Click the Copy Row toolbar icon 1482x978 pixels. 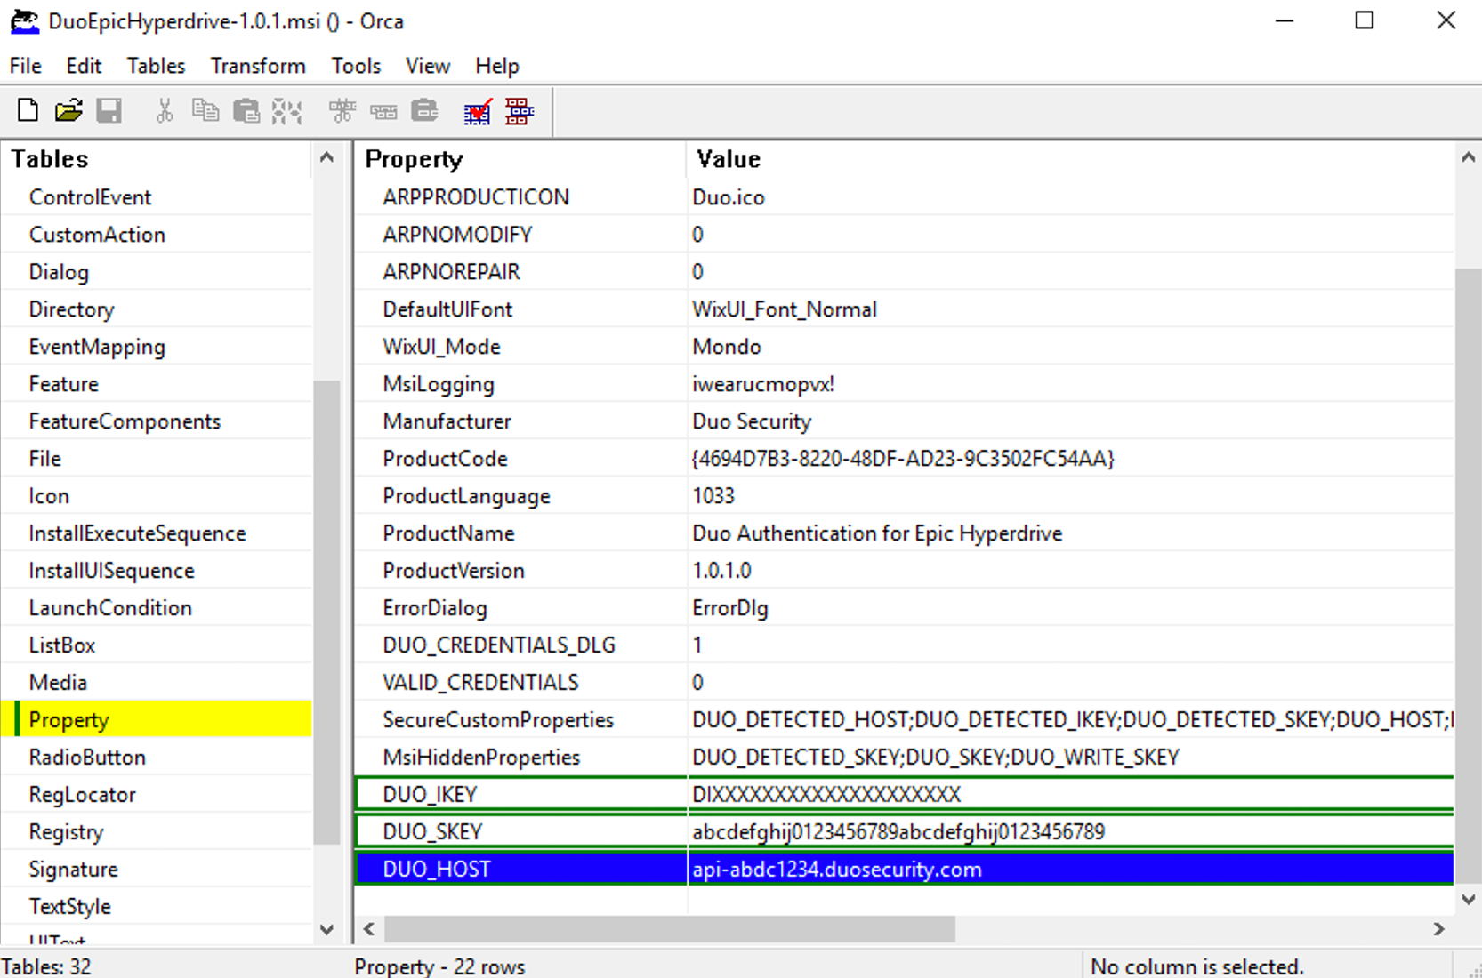pos(383,111)
